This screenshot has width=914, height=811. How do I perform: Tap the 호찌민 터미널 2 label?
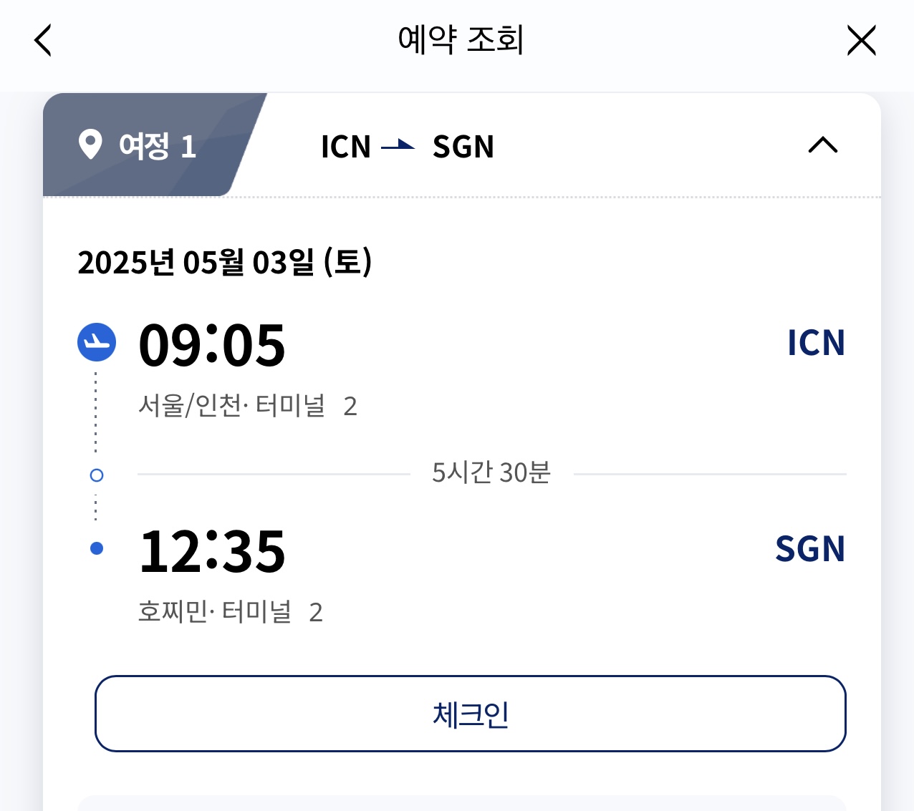tap(230, 612)
